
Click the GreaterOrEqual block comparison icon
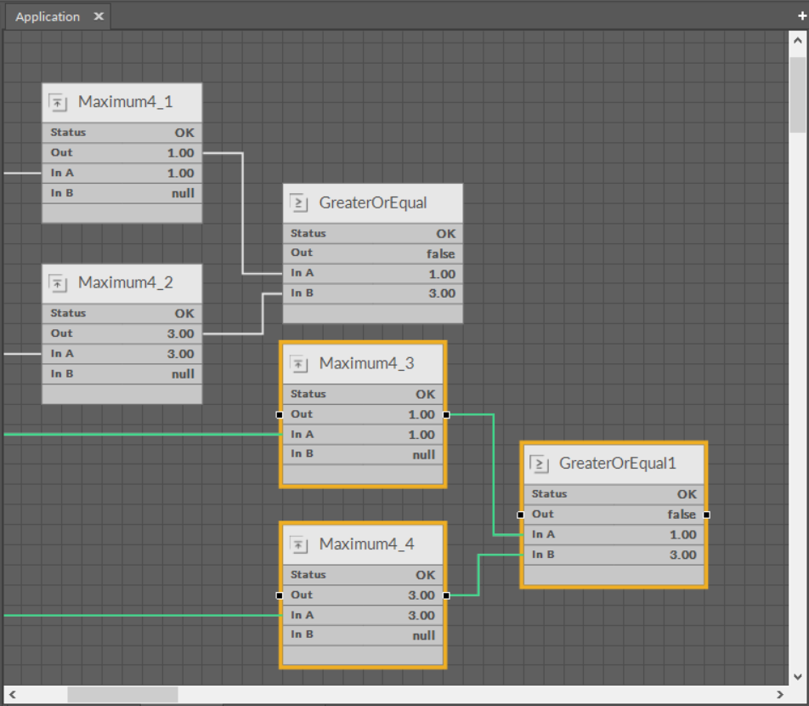pyautogui.click(x=299, y=203)
